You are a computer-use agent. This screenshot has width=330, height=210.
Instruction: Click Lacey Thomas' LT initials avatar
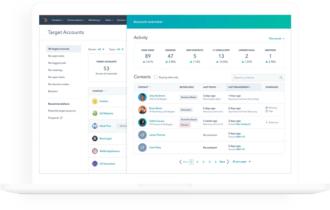pyautogui.click(x=142, y=135)
